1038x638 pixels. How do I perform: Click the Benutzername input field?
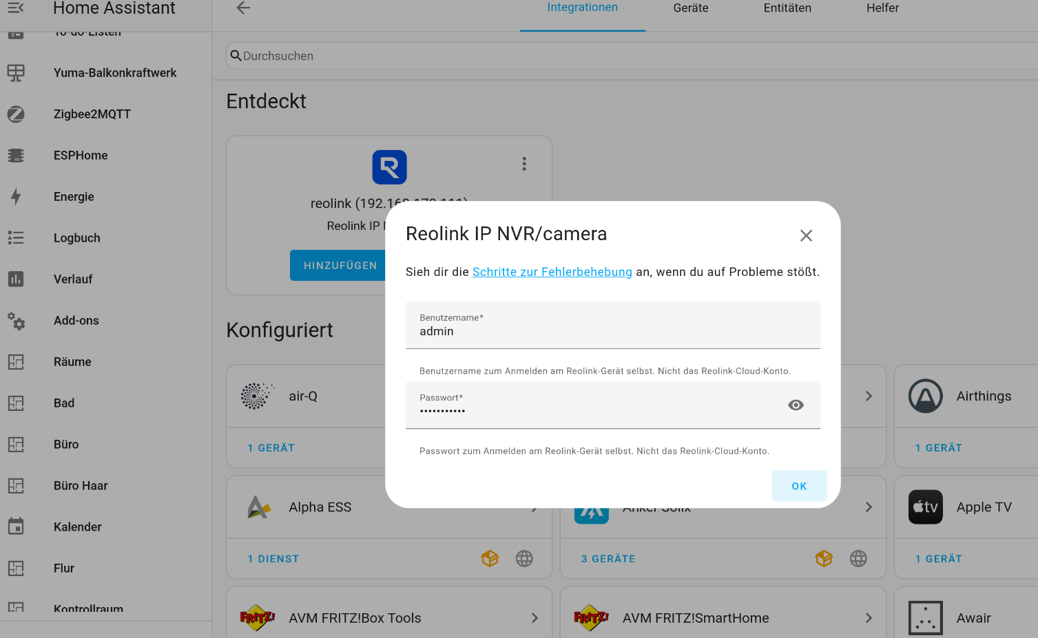pos(613,325)
